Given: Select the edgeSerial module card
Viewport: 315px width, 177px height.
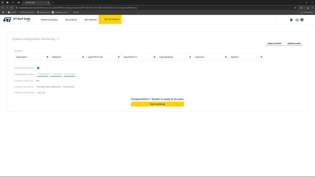Looking at the screenshot, I should (x=211, y=57).
